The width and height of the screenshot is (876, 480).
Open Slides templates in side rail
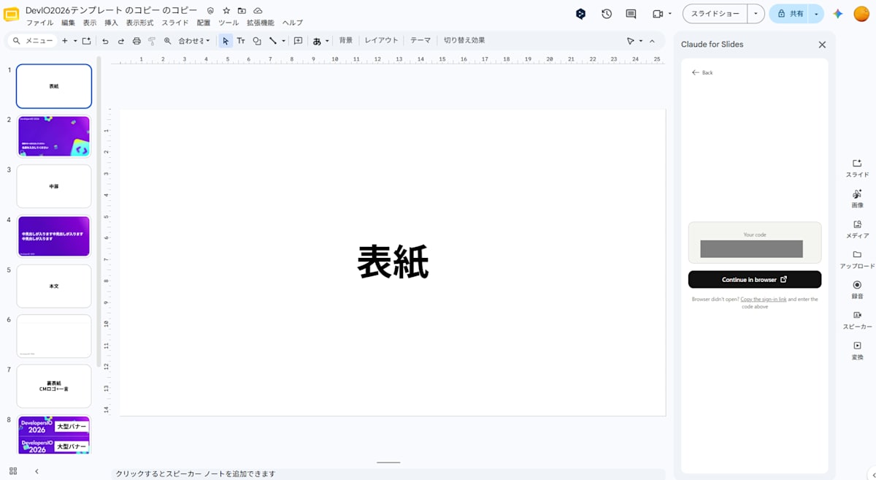857,168
